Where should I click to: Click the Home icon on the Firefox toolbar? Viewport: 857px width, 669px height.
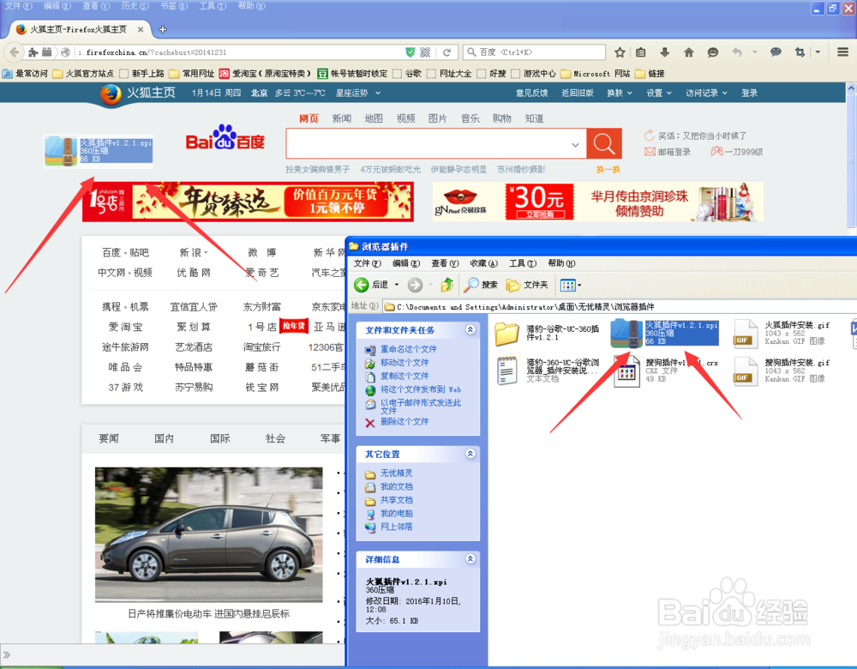688,51
